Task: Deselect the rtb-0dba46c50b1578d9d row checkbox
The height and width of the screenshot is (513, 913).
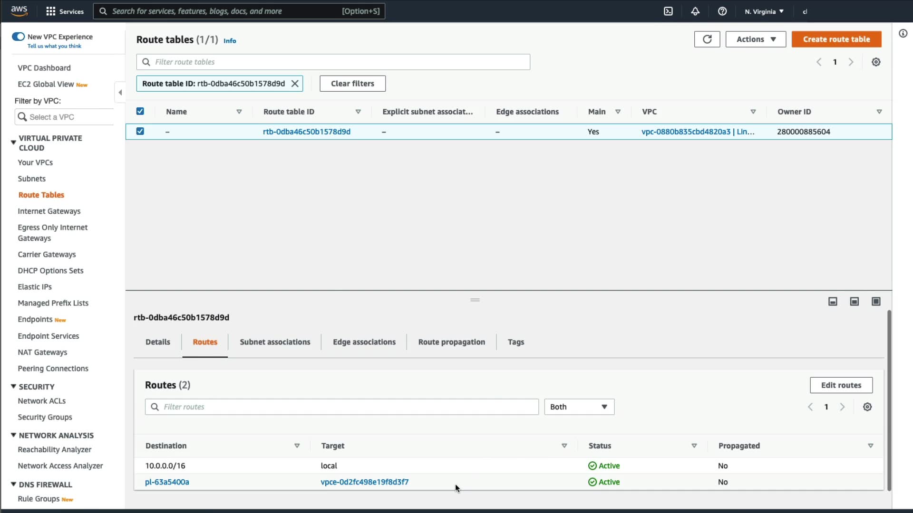Action: click(140, 132)
